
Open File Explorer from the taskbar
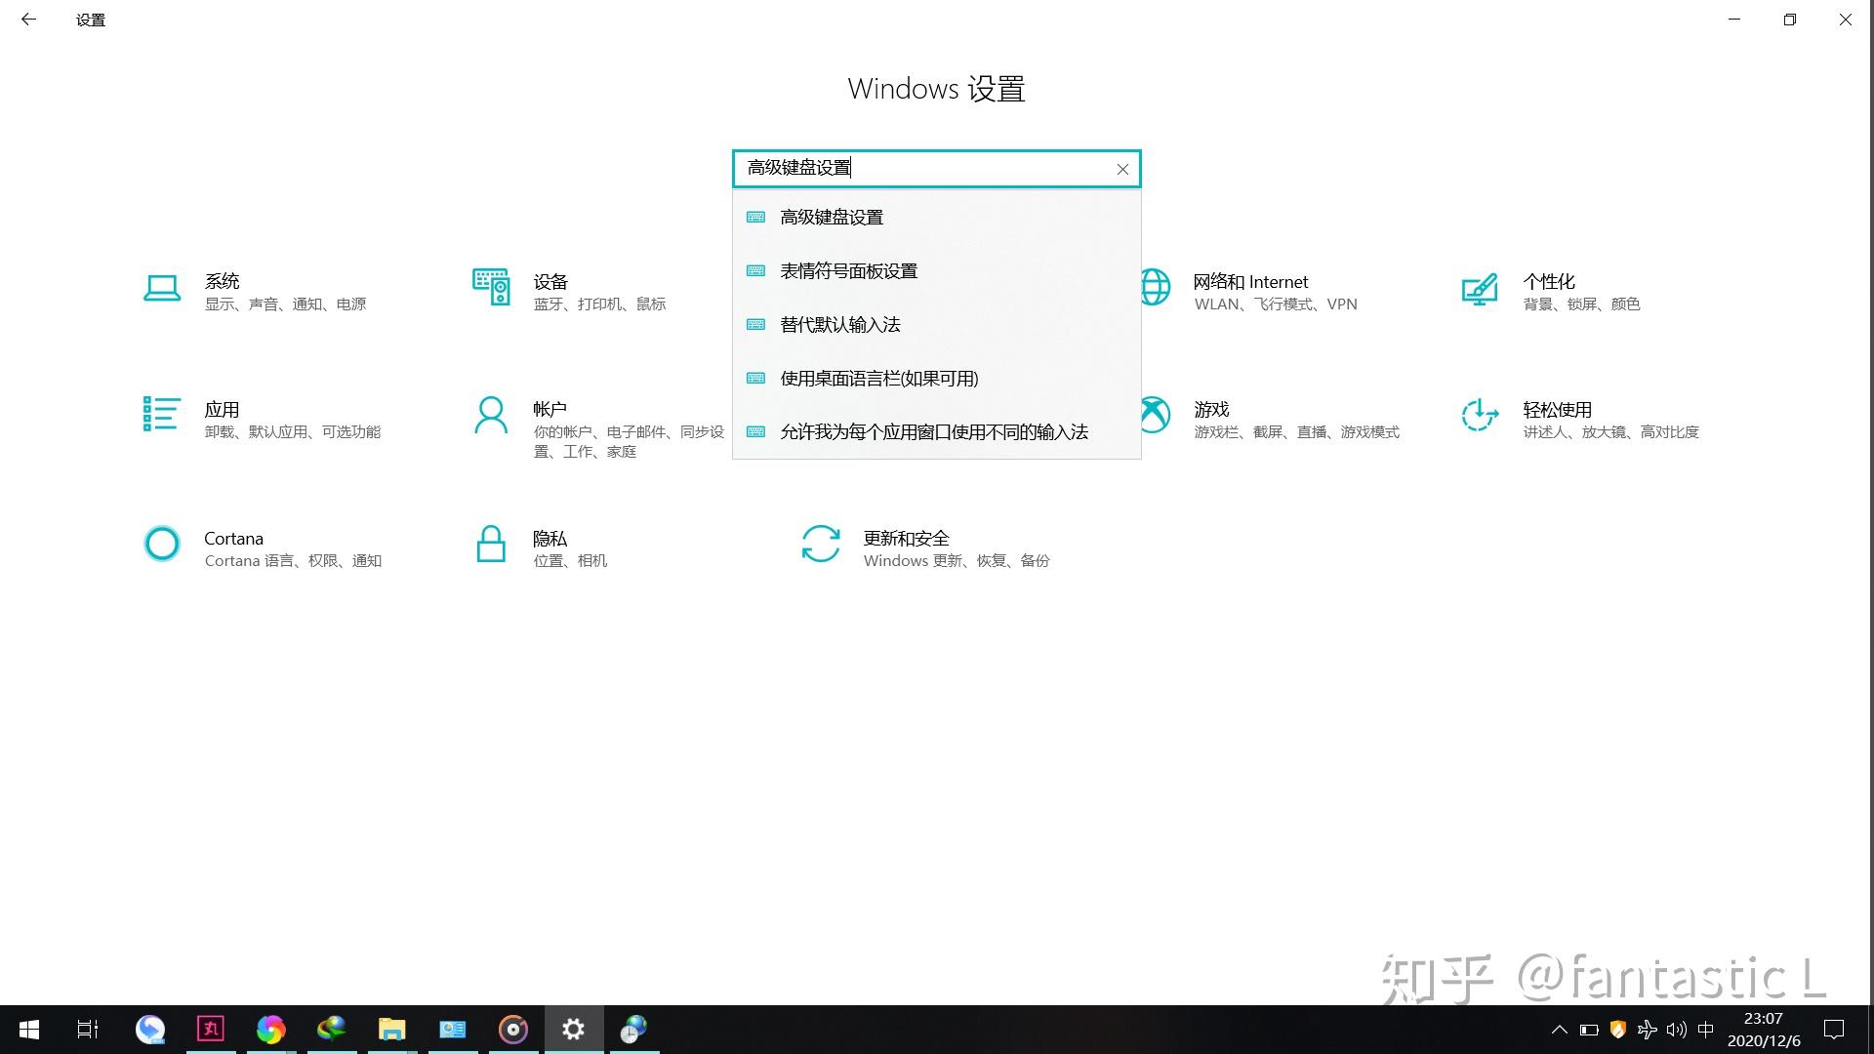click(391, 1030)
